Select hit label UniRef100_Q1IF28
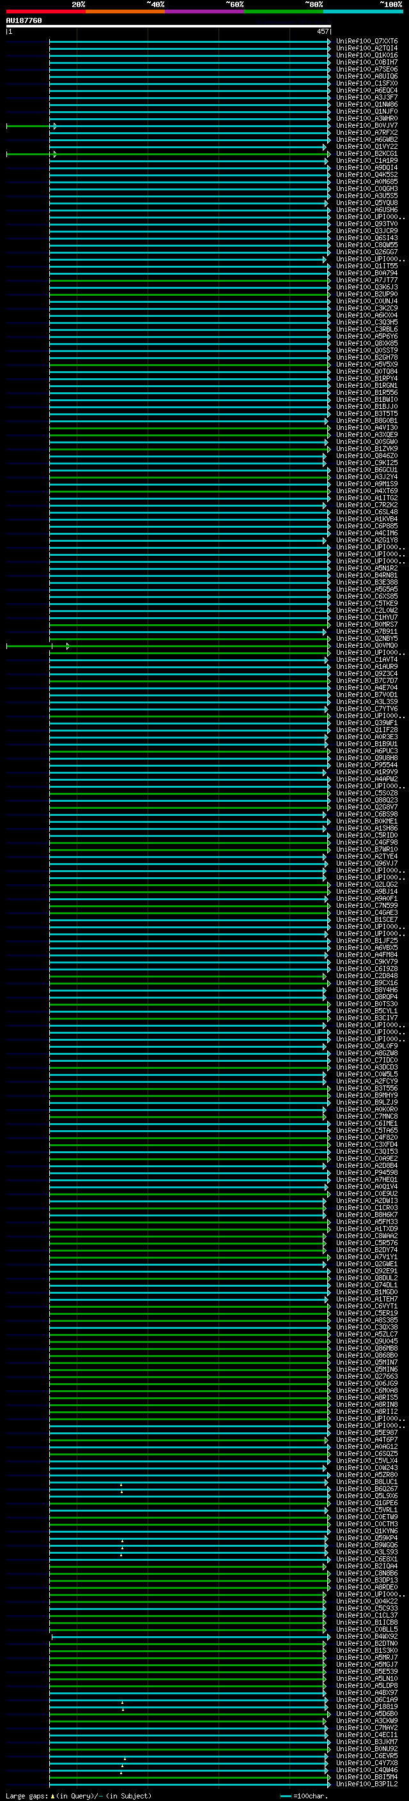Viewport: 409px width, 1801px height. tap(367, 731)
